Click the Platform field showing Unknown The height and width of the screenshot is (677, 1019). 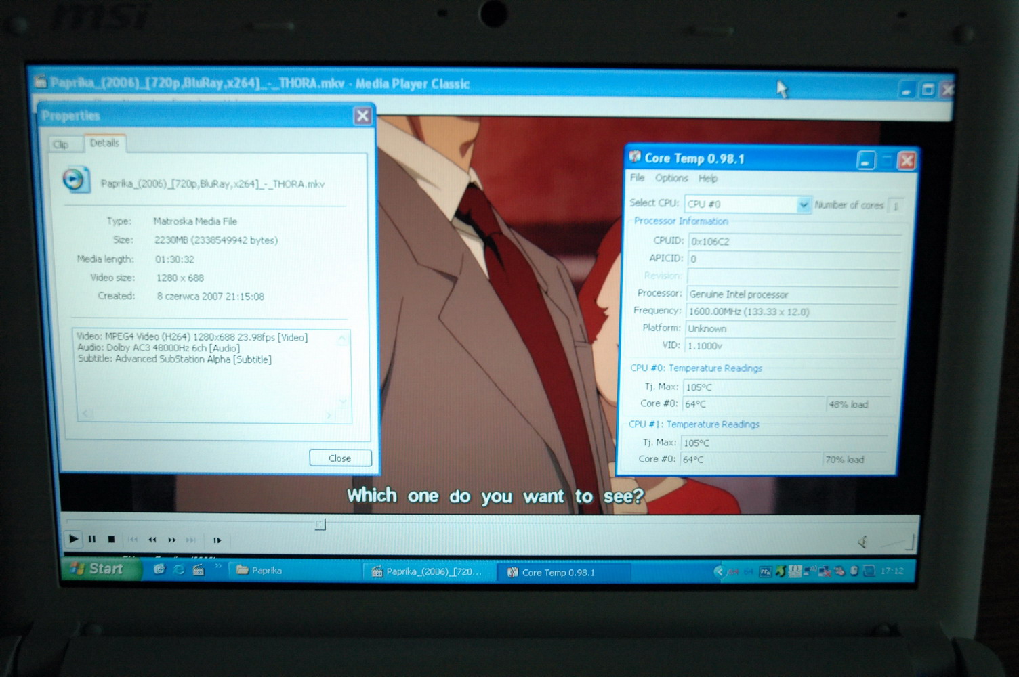click(x=791, y=328)
